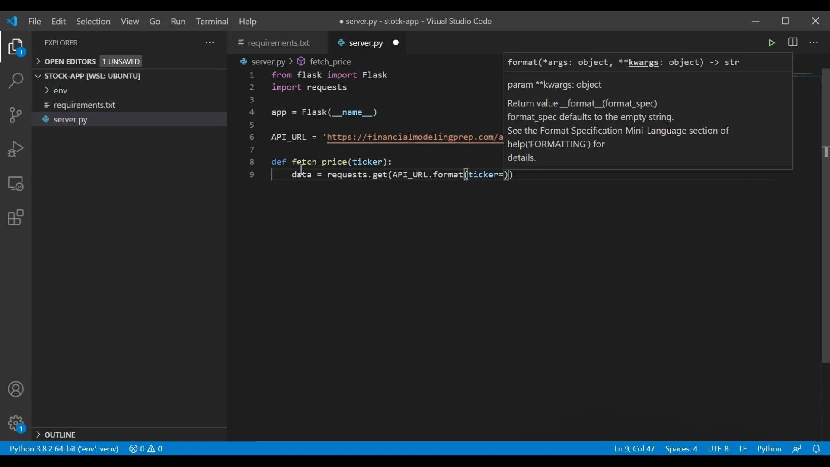Open the Terminal menu

212,21
